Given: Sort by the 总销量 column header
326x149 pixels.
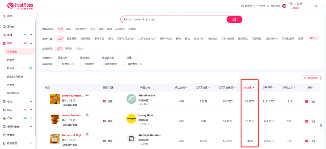Looking at the screenshot, I should (249, 88).
